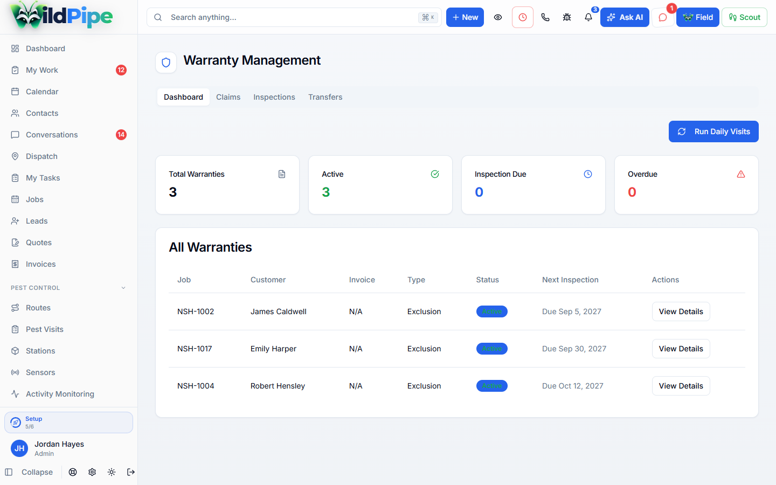Open the help lifebuoy icon in the sidebar footer

click(x=73, y=472)
